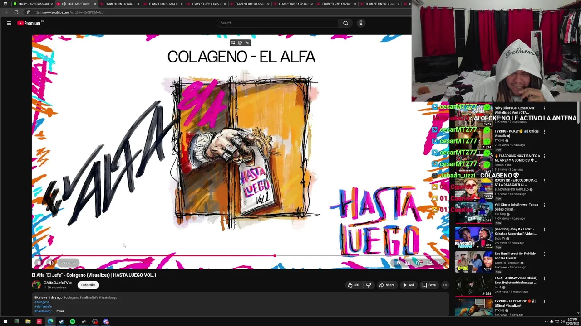Open options for Yaii King Tupac video

coord(544,205)
